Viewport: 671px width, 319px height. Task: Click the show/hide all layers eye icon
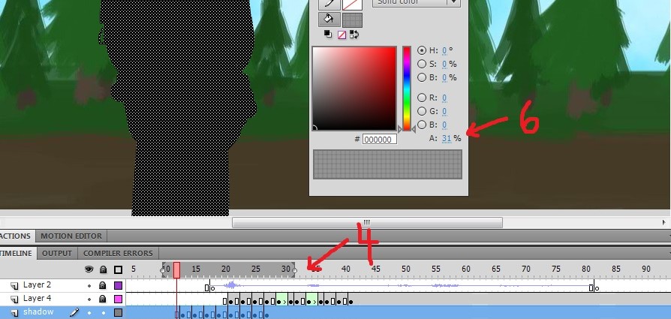pyautogui.click(x=89, y=269)
